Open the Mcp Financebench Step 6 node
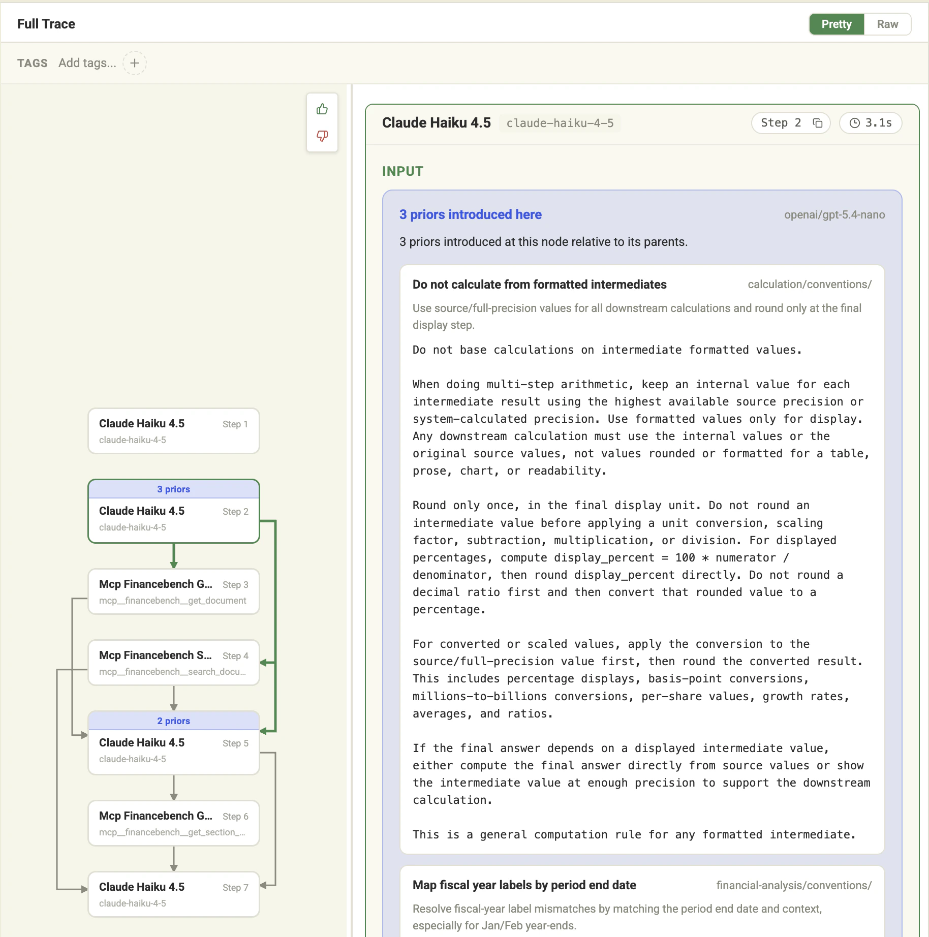The height and width of the screenshot is (937, 929). coord(174,823)
